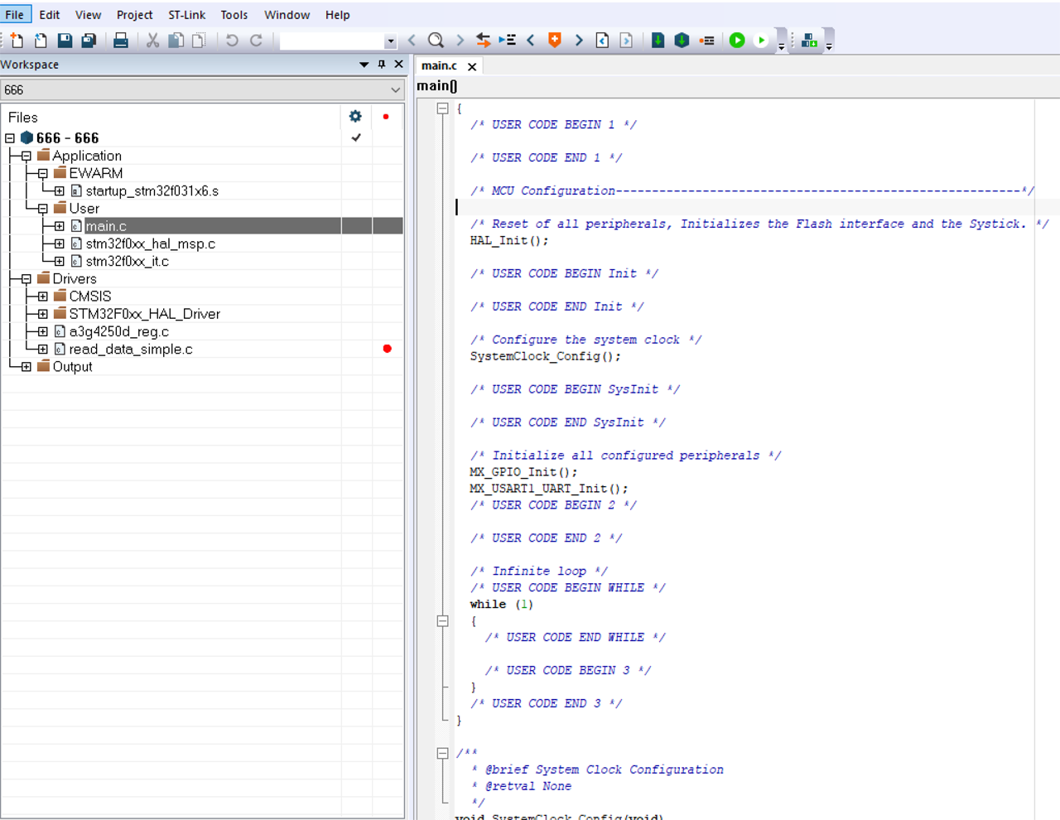Open the ST-Link menu

point(187,15)
